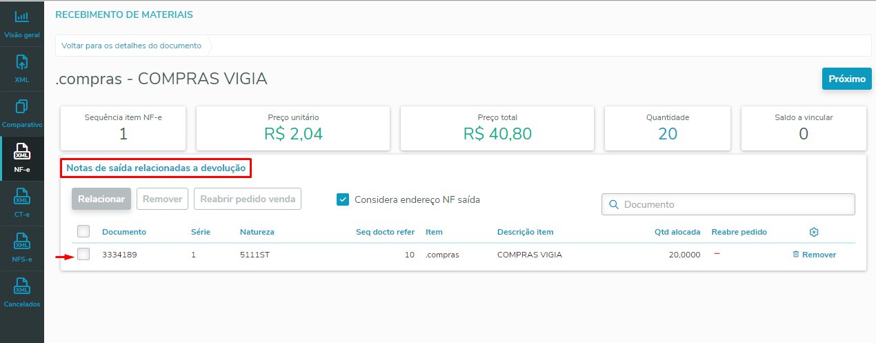Viewport: 876px width, 343px height.
Task: Sort by the Documento column header
Action: (x=124, y=232)
